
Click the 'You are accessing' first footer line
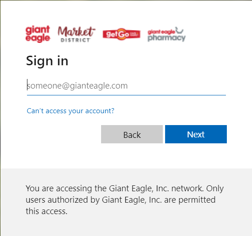[x=124, y=189]
